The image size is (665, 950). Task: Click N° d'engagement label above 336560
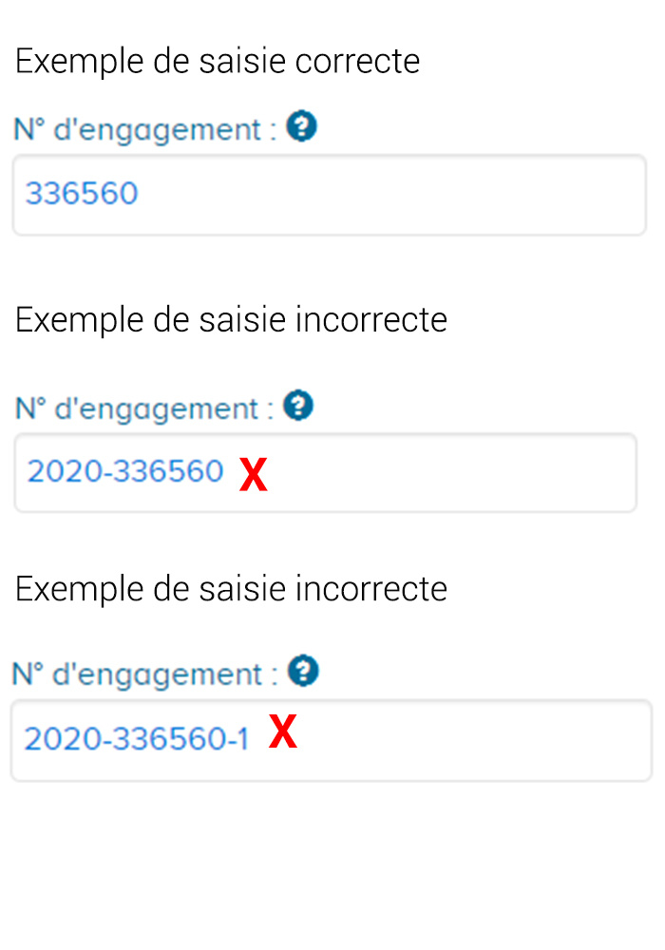[144, 129]
